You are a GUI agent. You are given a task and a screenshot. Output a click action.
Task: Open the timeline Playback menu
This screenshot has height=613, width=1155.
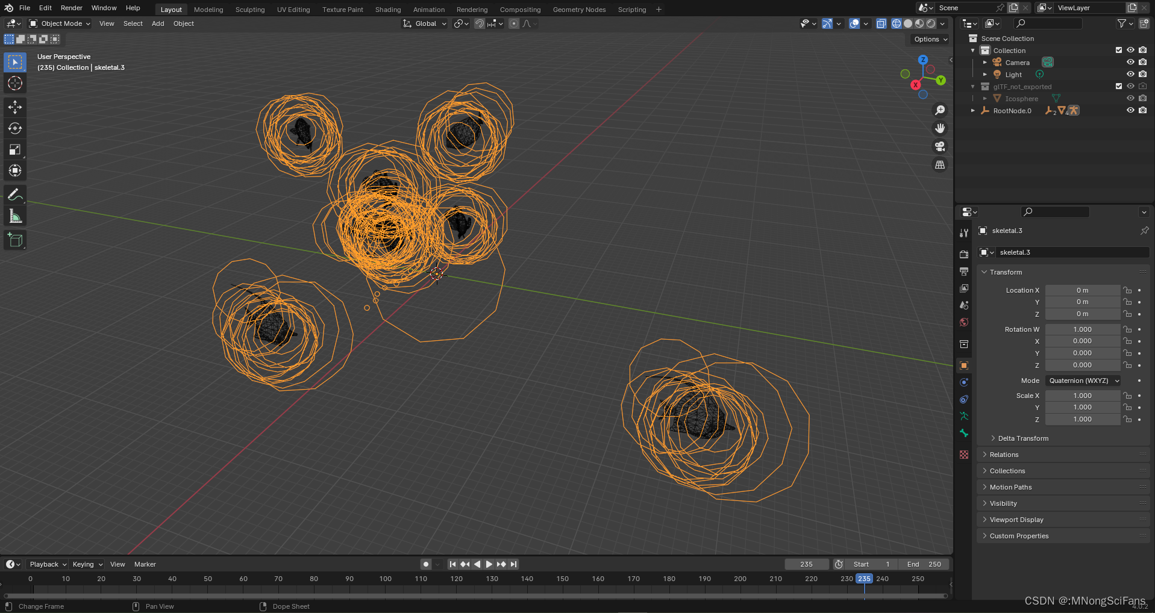(x=48, y=564)
